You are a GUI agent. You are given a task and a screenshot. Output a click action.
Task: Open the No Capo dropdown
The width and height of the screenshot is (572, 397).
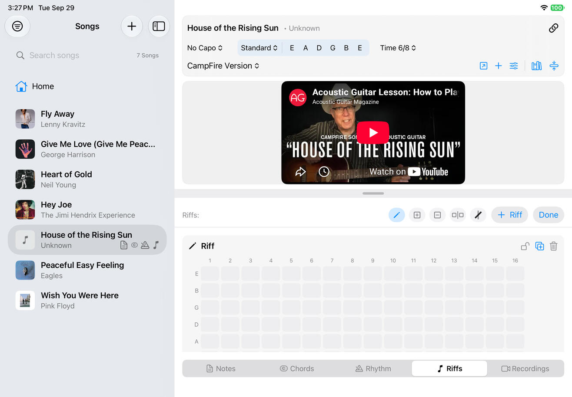205,48
